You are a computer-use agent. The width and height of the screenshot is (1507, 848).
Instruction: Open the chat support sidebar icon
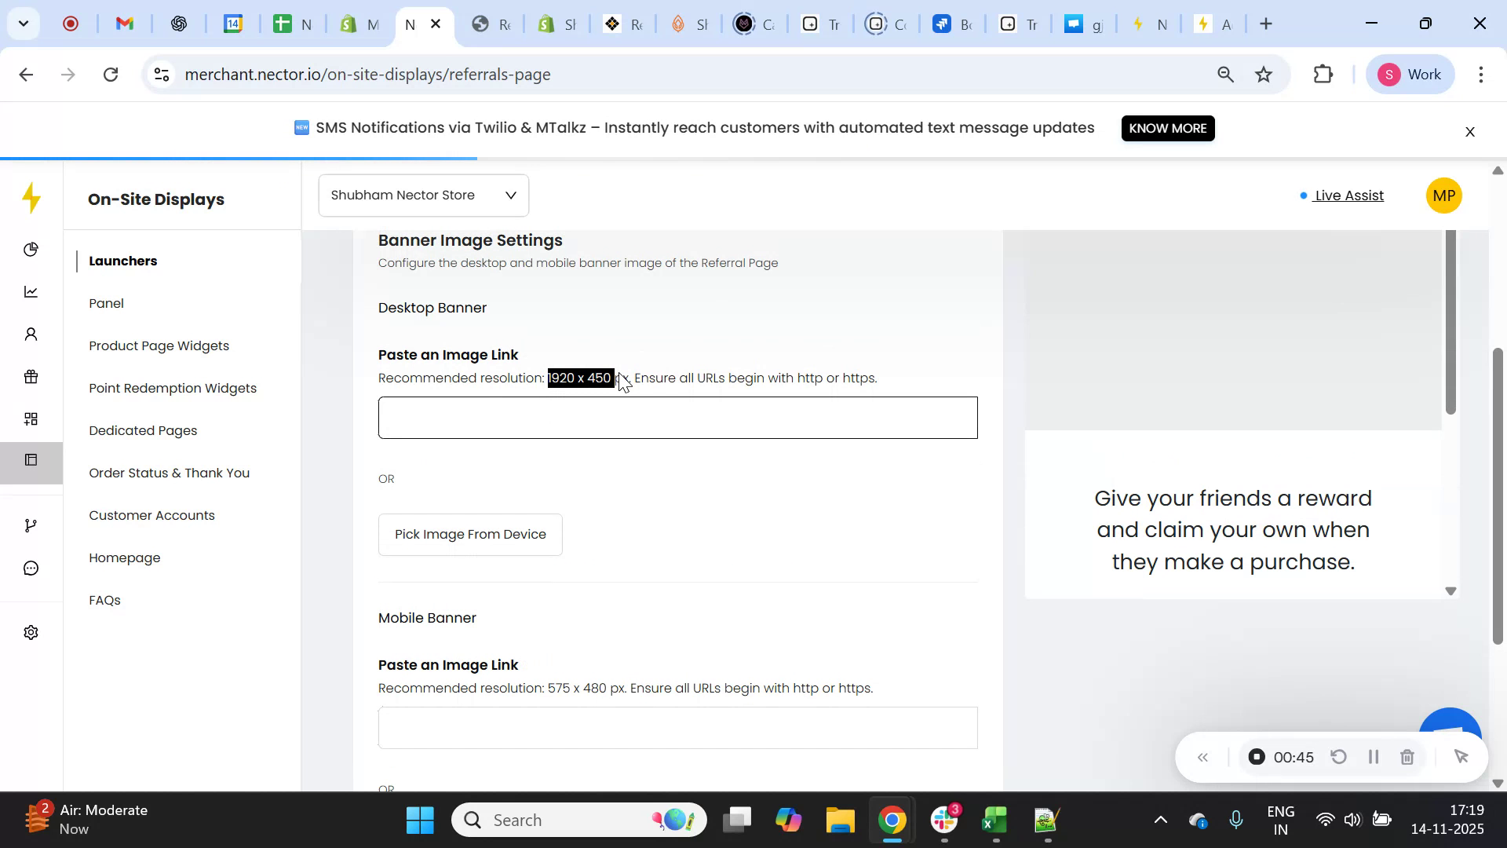[x=31, y=567]
